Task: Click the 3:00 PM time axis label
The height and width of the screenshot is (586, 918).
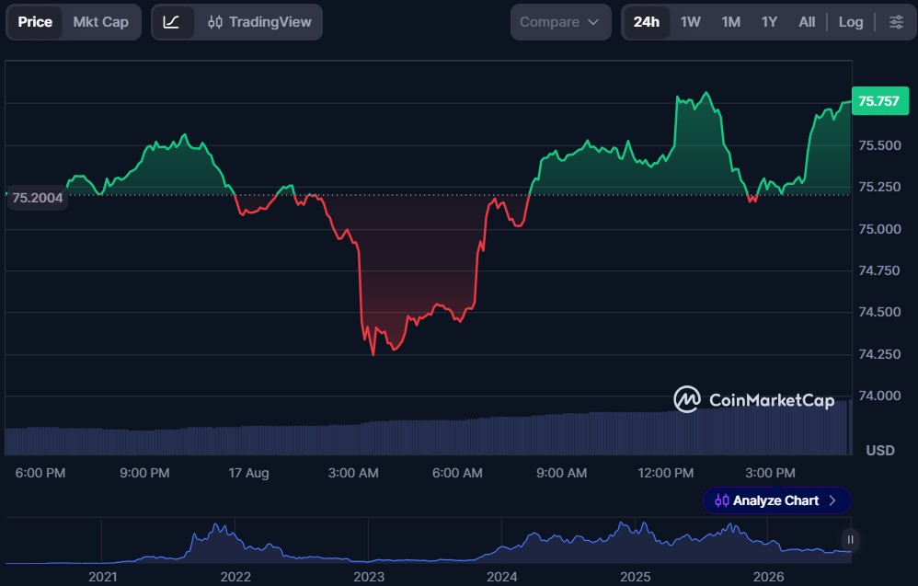Action: (770, 473)
